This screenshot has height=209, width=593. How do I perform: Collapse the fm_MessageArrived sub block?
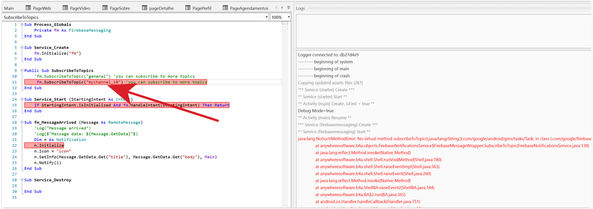point(21,123)
